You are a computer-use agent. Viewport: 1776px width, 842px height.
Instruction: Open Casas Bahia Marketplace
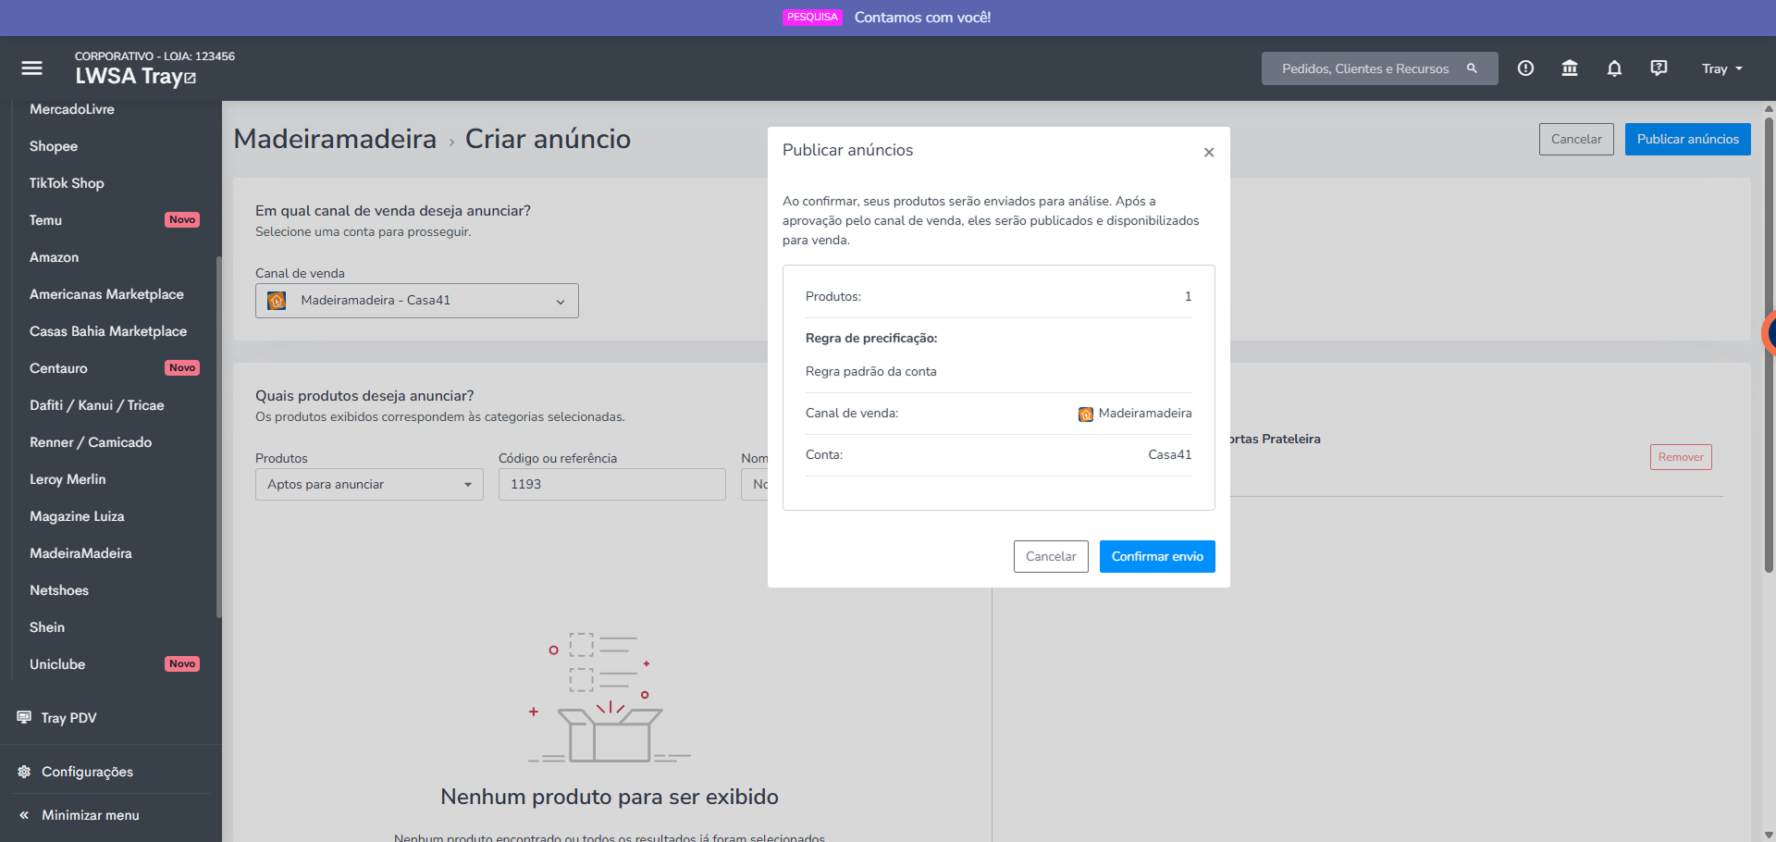108,331
